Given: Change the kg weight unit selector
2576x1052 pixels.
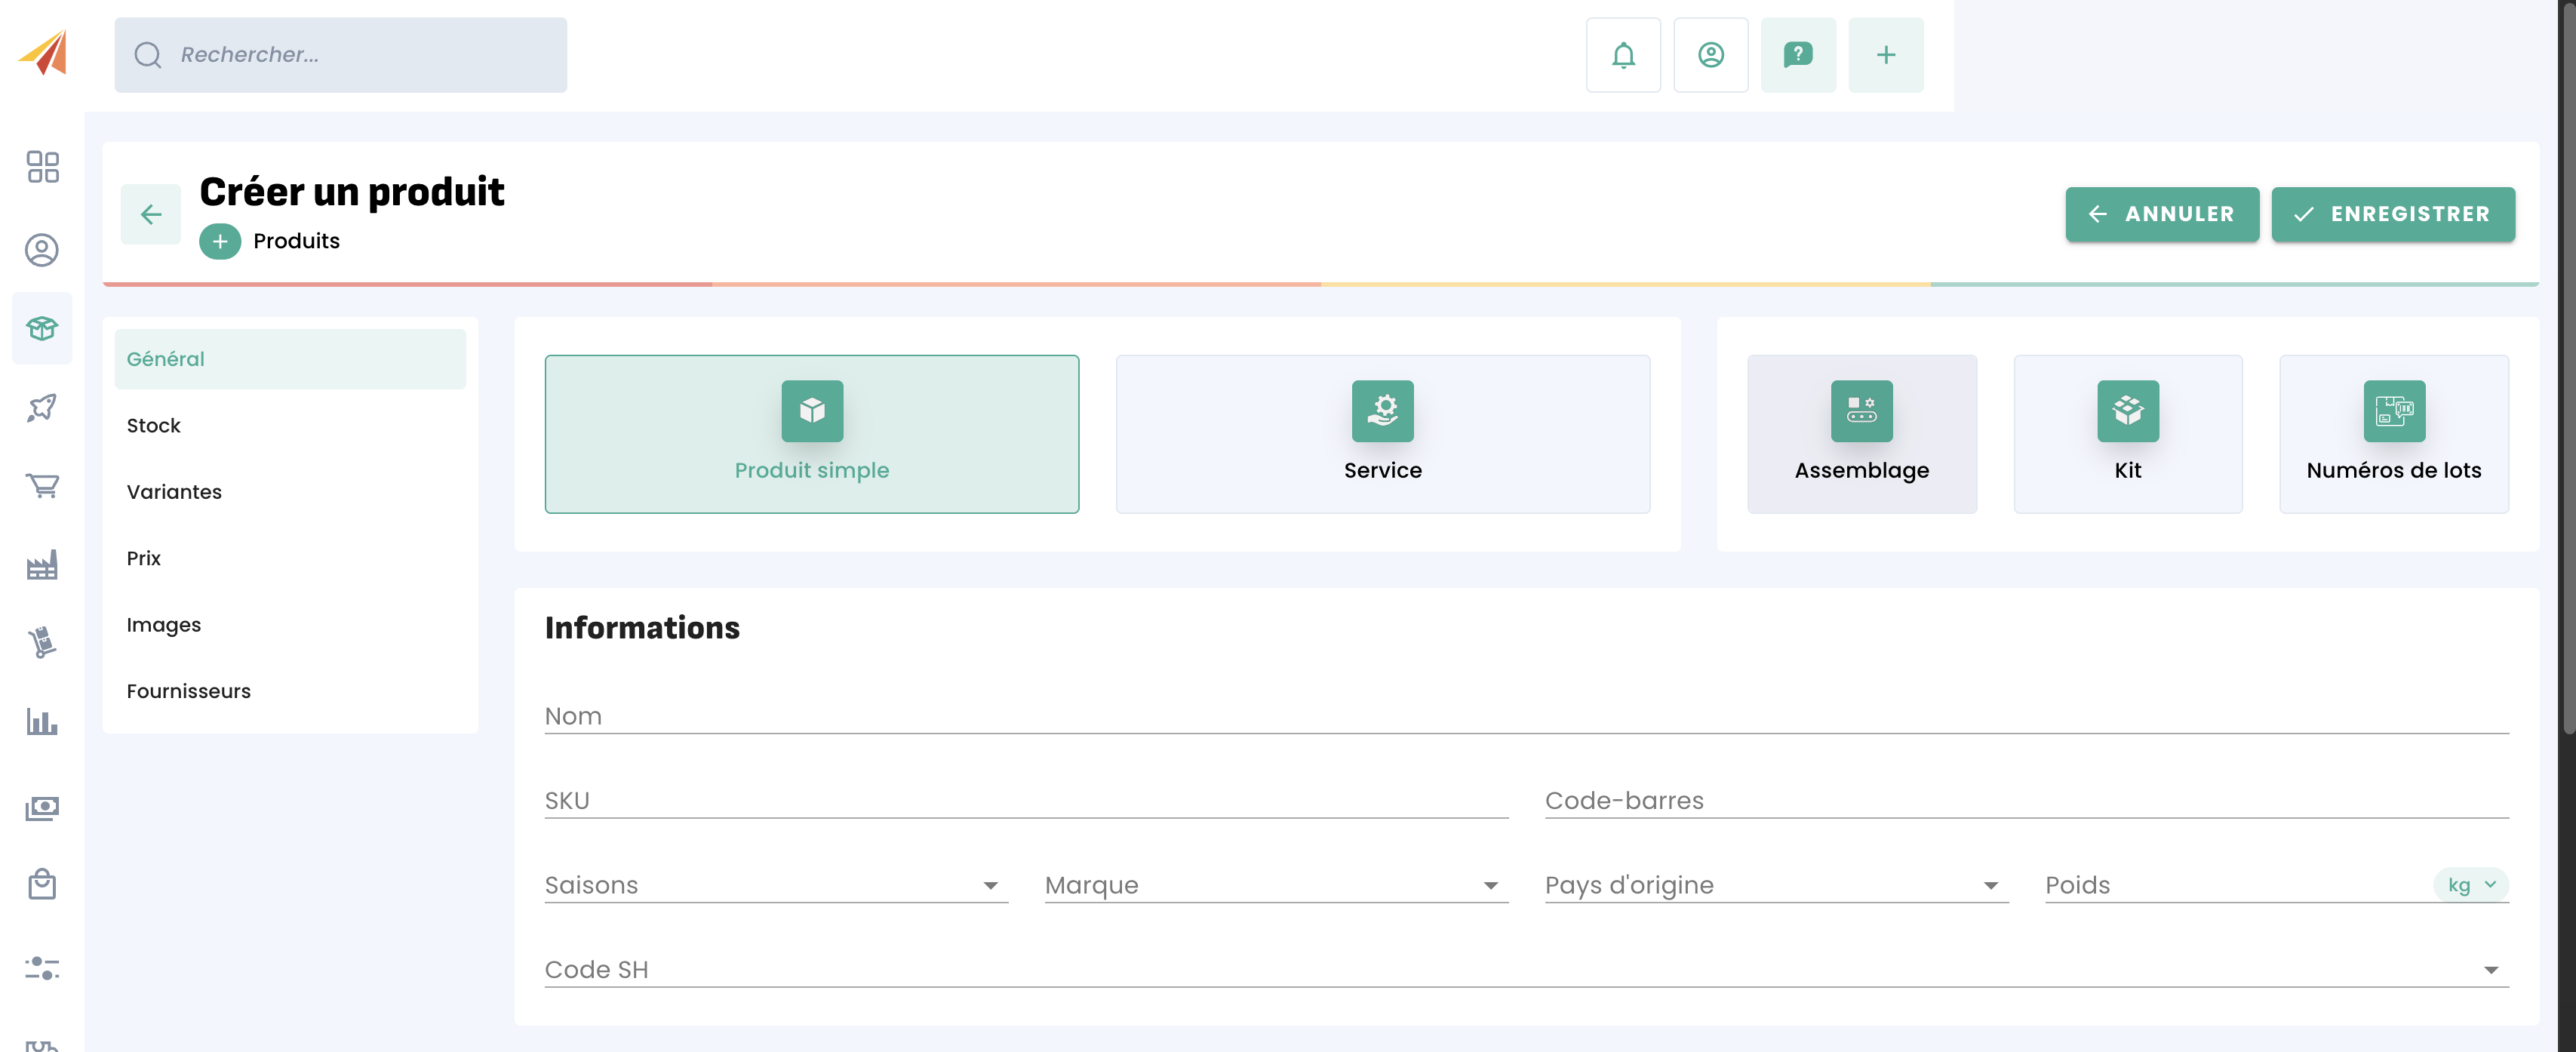Looking at the screenshot, I should pos(2470,885).
